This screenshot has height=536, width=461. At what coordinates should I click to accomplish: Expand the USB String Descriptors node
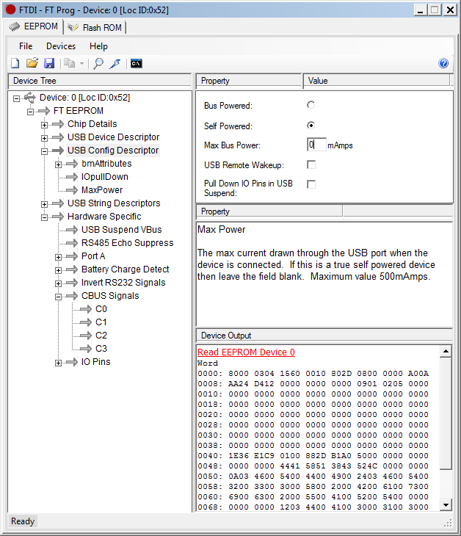(45, 204)
